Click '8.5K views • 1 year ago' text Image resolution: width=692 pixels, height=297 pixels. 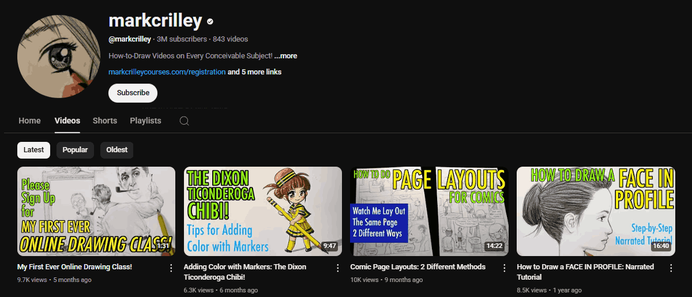(x=549, y=290)
